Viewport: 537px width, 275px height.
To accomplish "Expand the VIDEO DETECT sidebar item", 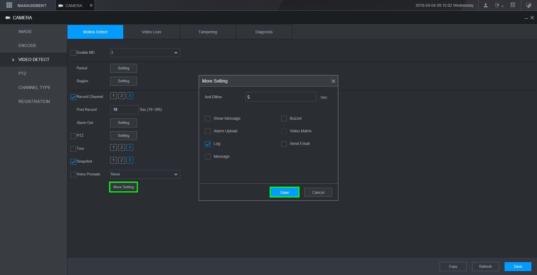I will 34,59.
